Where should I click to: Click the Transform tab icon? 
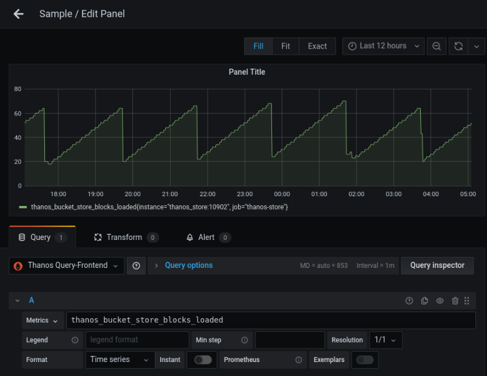[x=98, y=238]
